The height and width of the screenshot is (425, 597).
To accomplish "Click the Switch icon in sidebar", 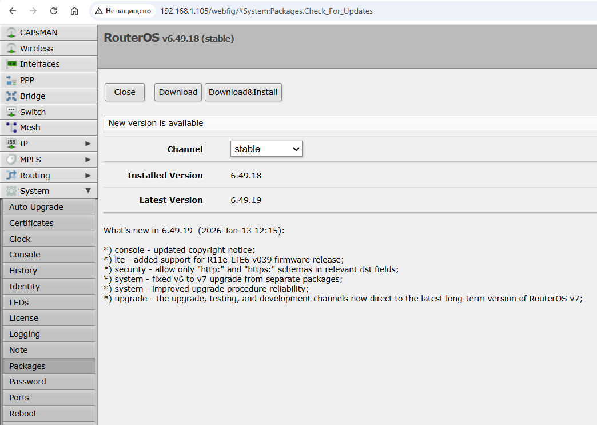I will [11, 112].
